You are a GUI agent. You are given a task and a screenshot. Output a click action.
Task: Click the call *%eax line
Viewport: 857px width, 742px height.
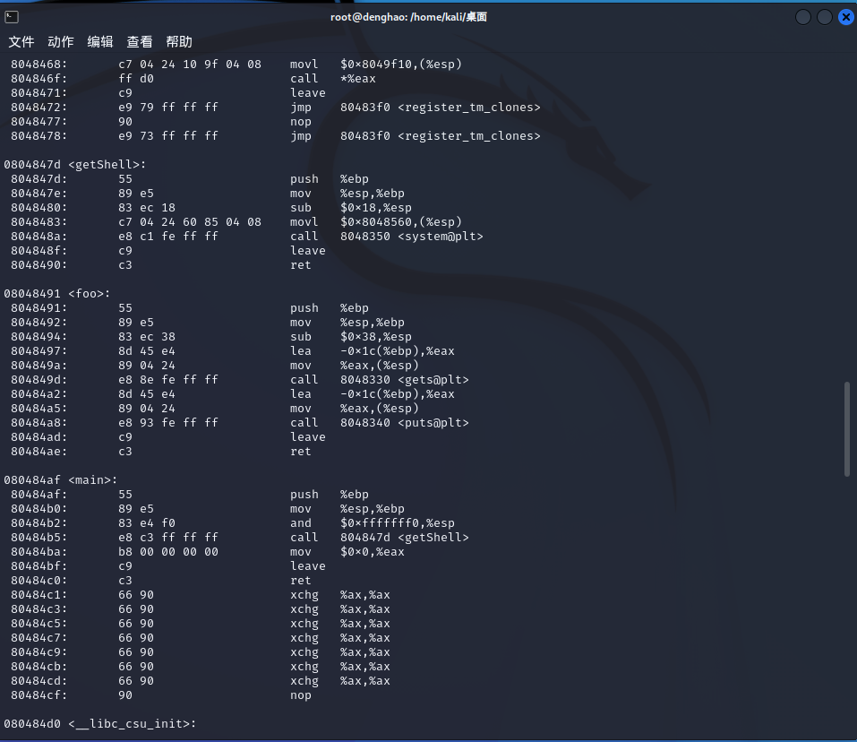[x=193, y=79]
